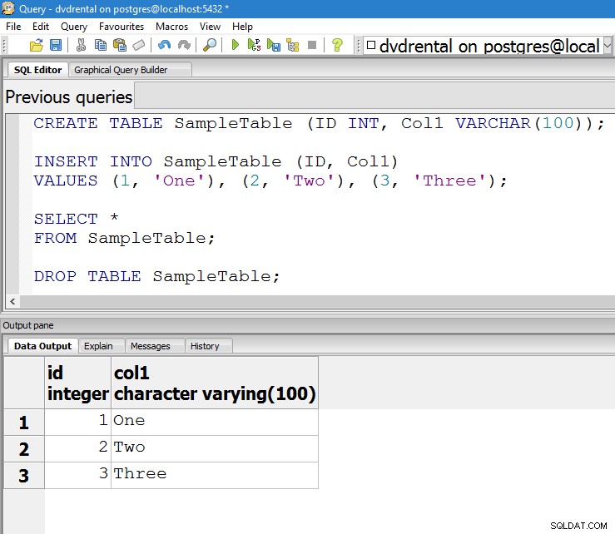Click the Save file floppy icon
Viewport: 615px width, 534px height.
(56, 46)
